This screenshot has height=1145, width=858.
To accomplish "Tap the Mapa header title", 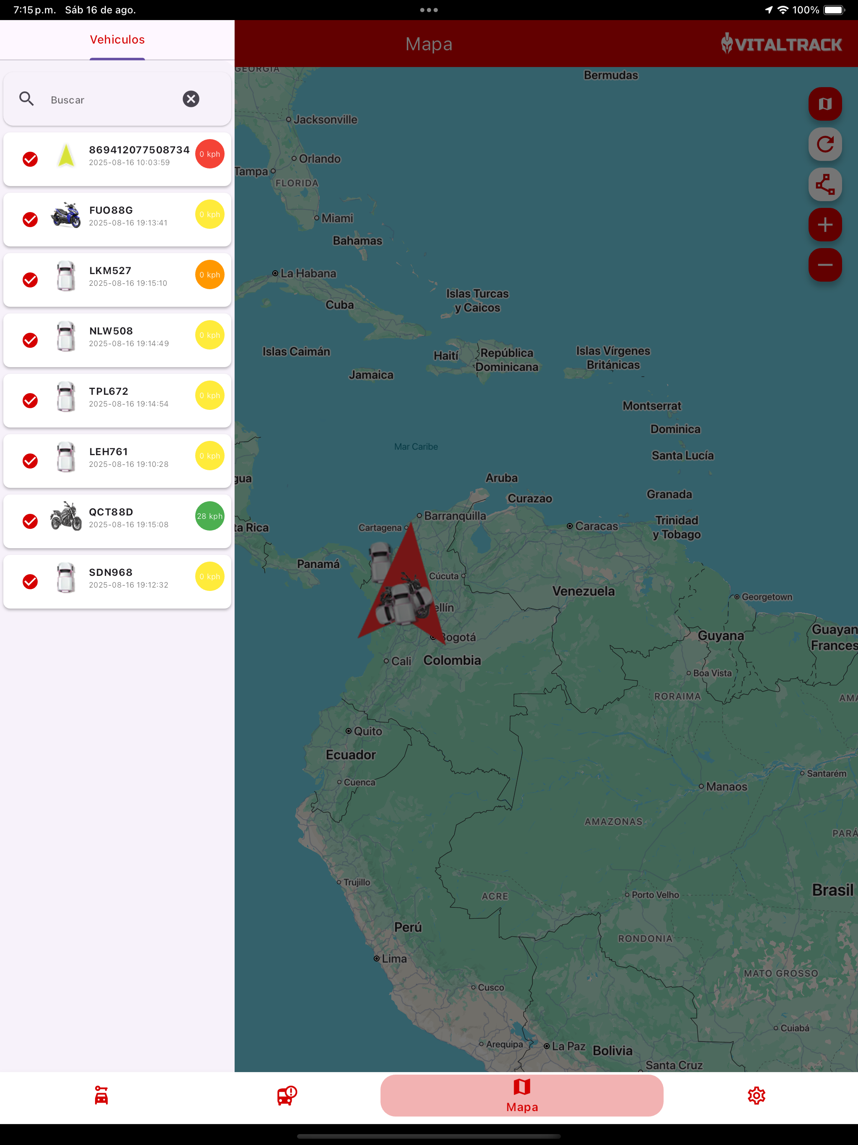I will [429, 44].
